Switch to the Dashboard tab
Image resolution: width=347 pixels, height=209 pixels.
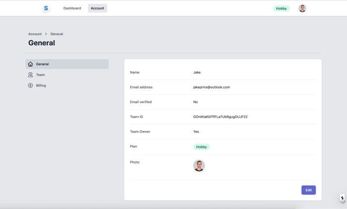click(72, 8)
